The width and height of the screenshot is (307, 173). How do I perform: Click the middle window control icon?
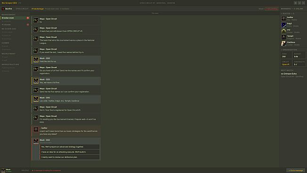tap(299, 3)
